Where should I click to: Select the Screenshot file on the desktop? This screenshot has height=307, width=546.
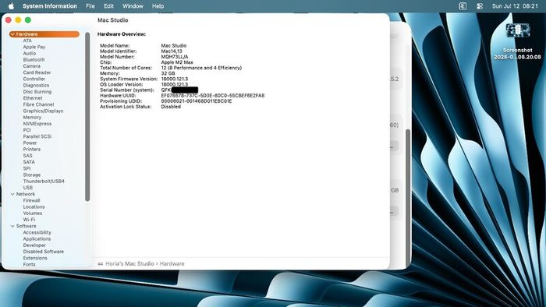[x=517, y=41]
